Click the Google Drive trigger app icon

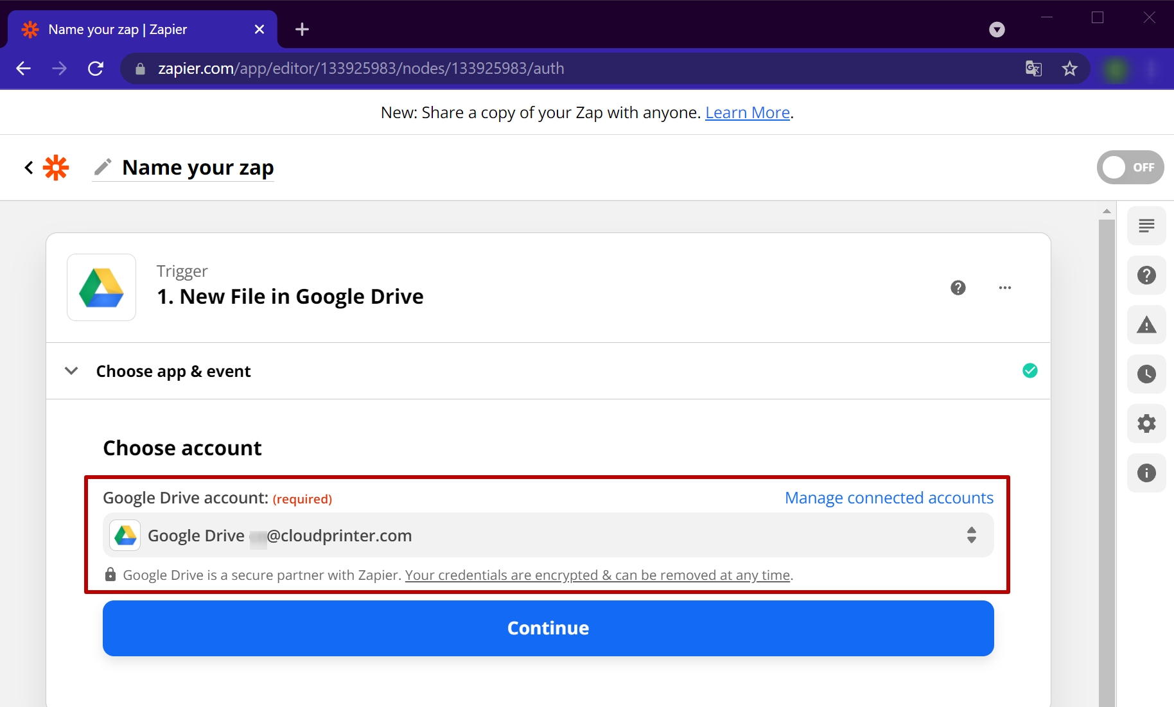[101, 287]
